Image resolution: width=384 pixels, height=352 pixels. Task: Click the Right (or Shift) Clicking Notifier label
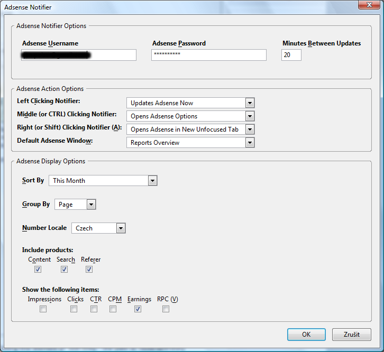pos(69,127)
